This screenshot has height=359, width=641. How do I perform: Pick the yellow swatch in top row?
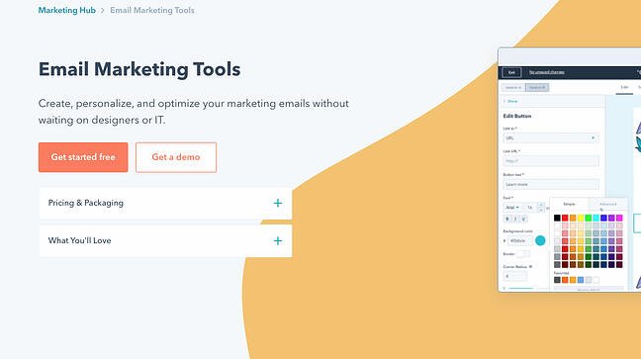[581, 218]
